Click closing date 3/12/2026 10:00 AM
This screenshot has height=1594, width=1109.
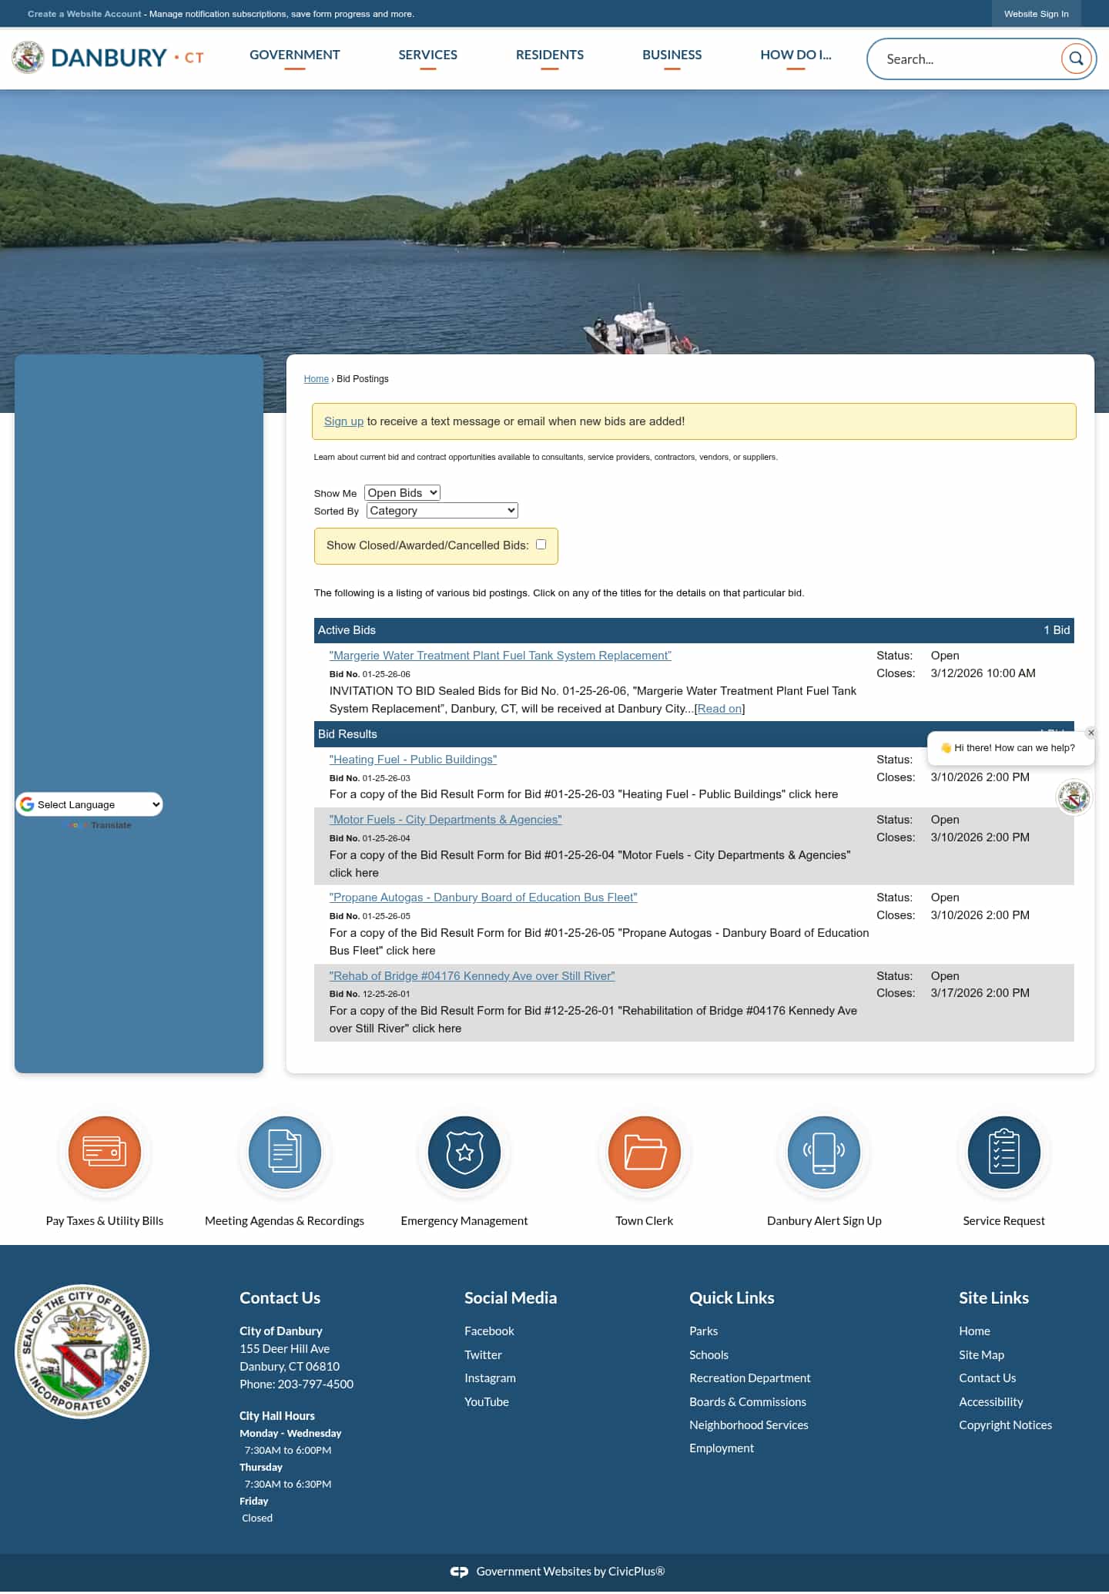[983, 673]
